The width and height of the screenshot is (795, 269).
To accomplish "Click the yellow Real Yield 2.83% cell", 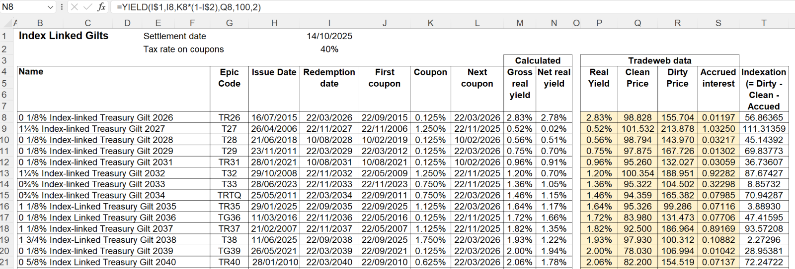I will [599, 117].
